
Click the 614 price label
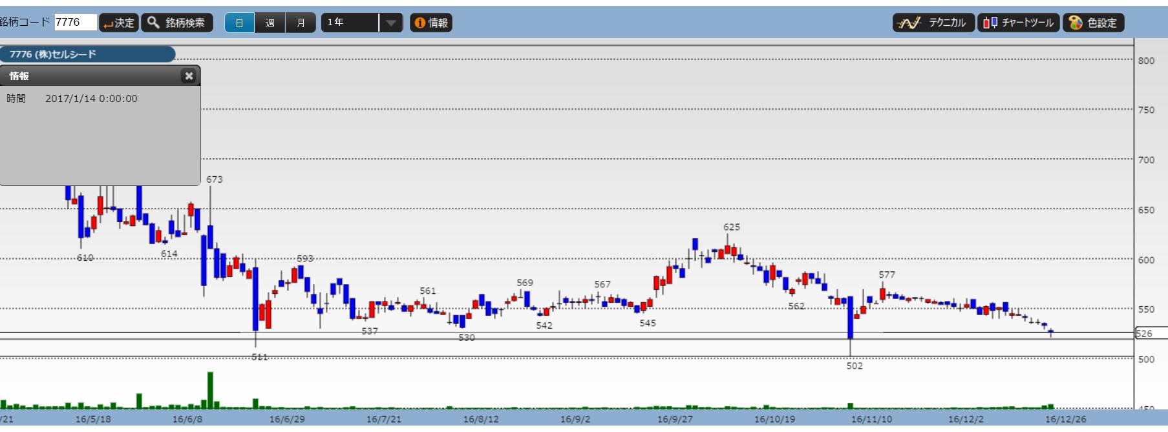[169, 254]
